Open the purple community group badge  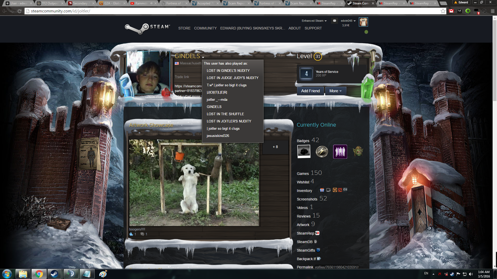340,152
